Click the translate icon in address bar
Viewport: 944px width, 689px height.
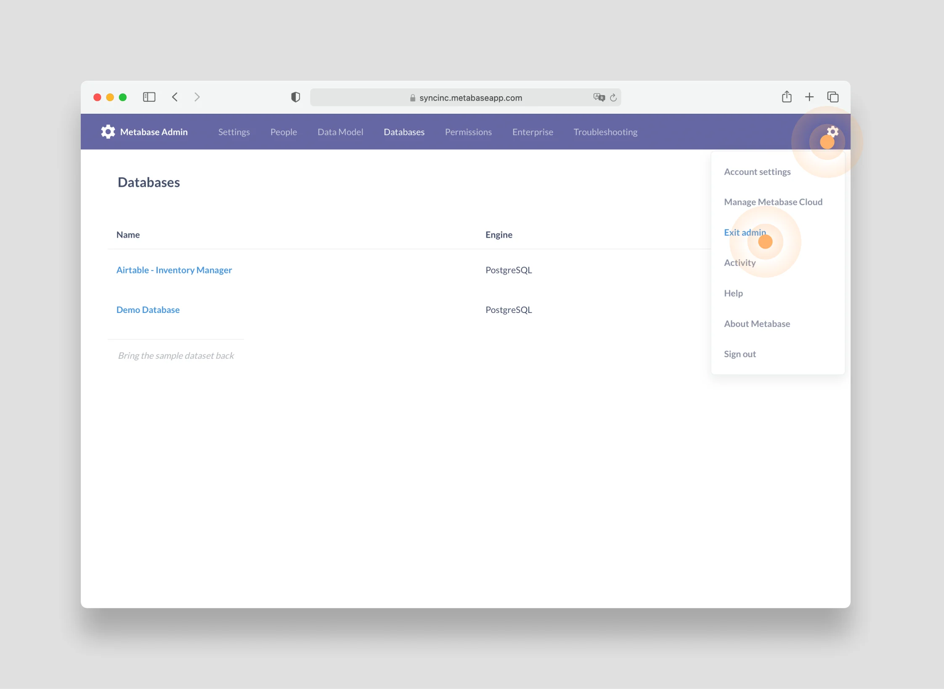point(599,98)
